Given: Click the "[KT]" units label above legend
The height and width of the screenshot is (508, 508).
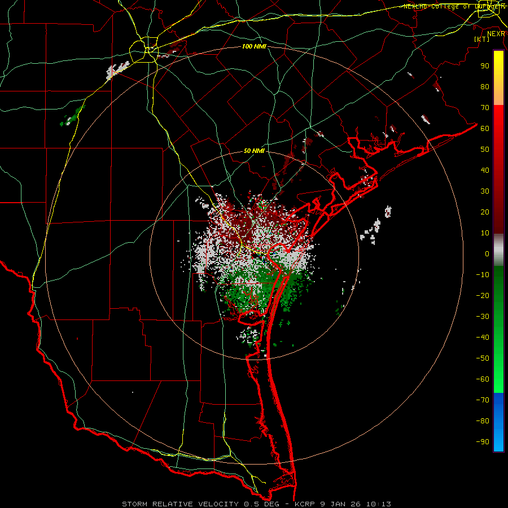Looking at the screenshot, I should point(482,39).
